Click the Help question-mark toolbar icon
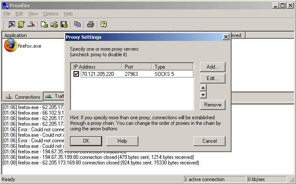 coord(104,24)
